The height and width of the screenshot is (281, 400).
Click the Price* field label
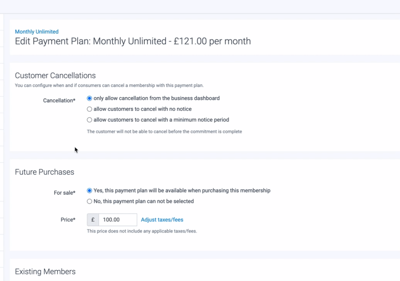(68, 220)
